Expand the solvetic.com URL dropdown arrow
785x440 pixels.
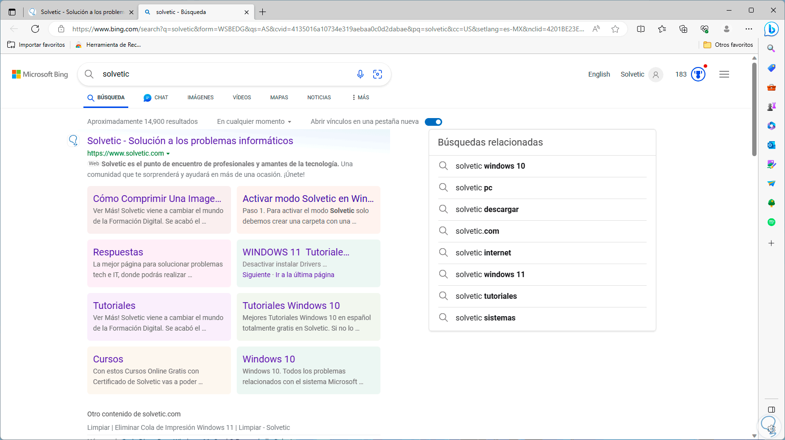168,154
